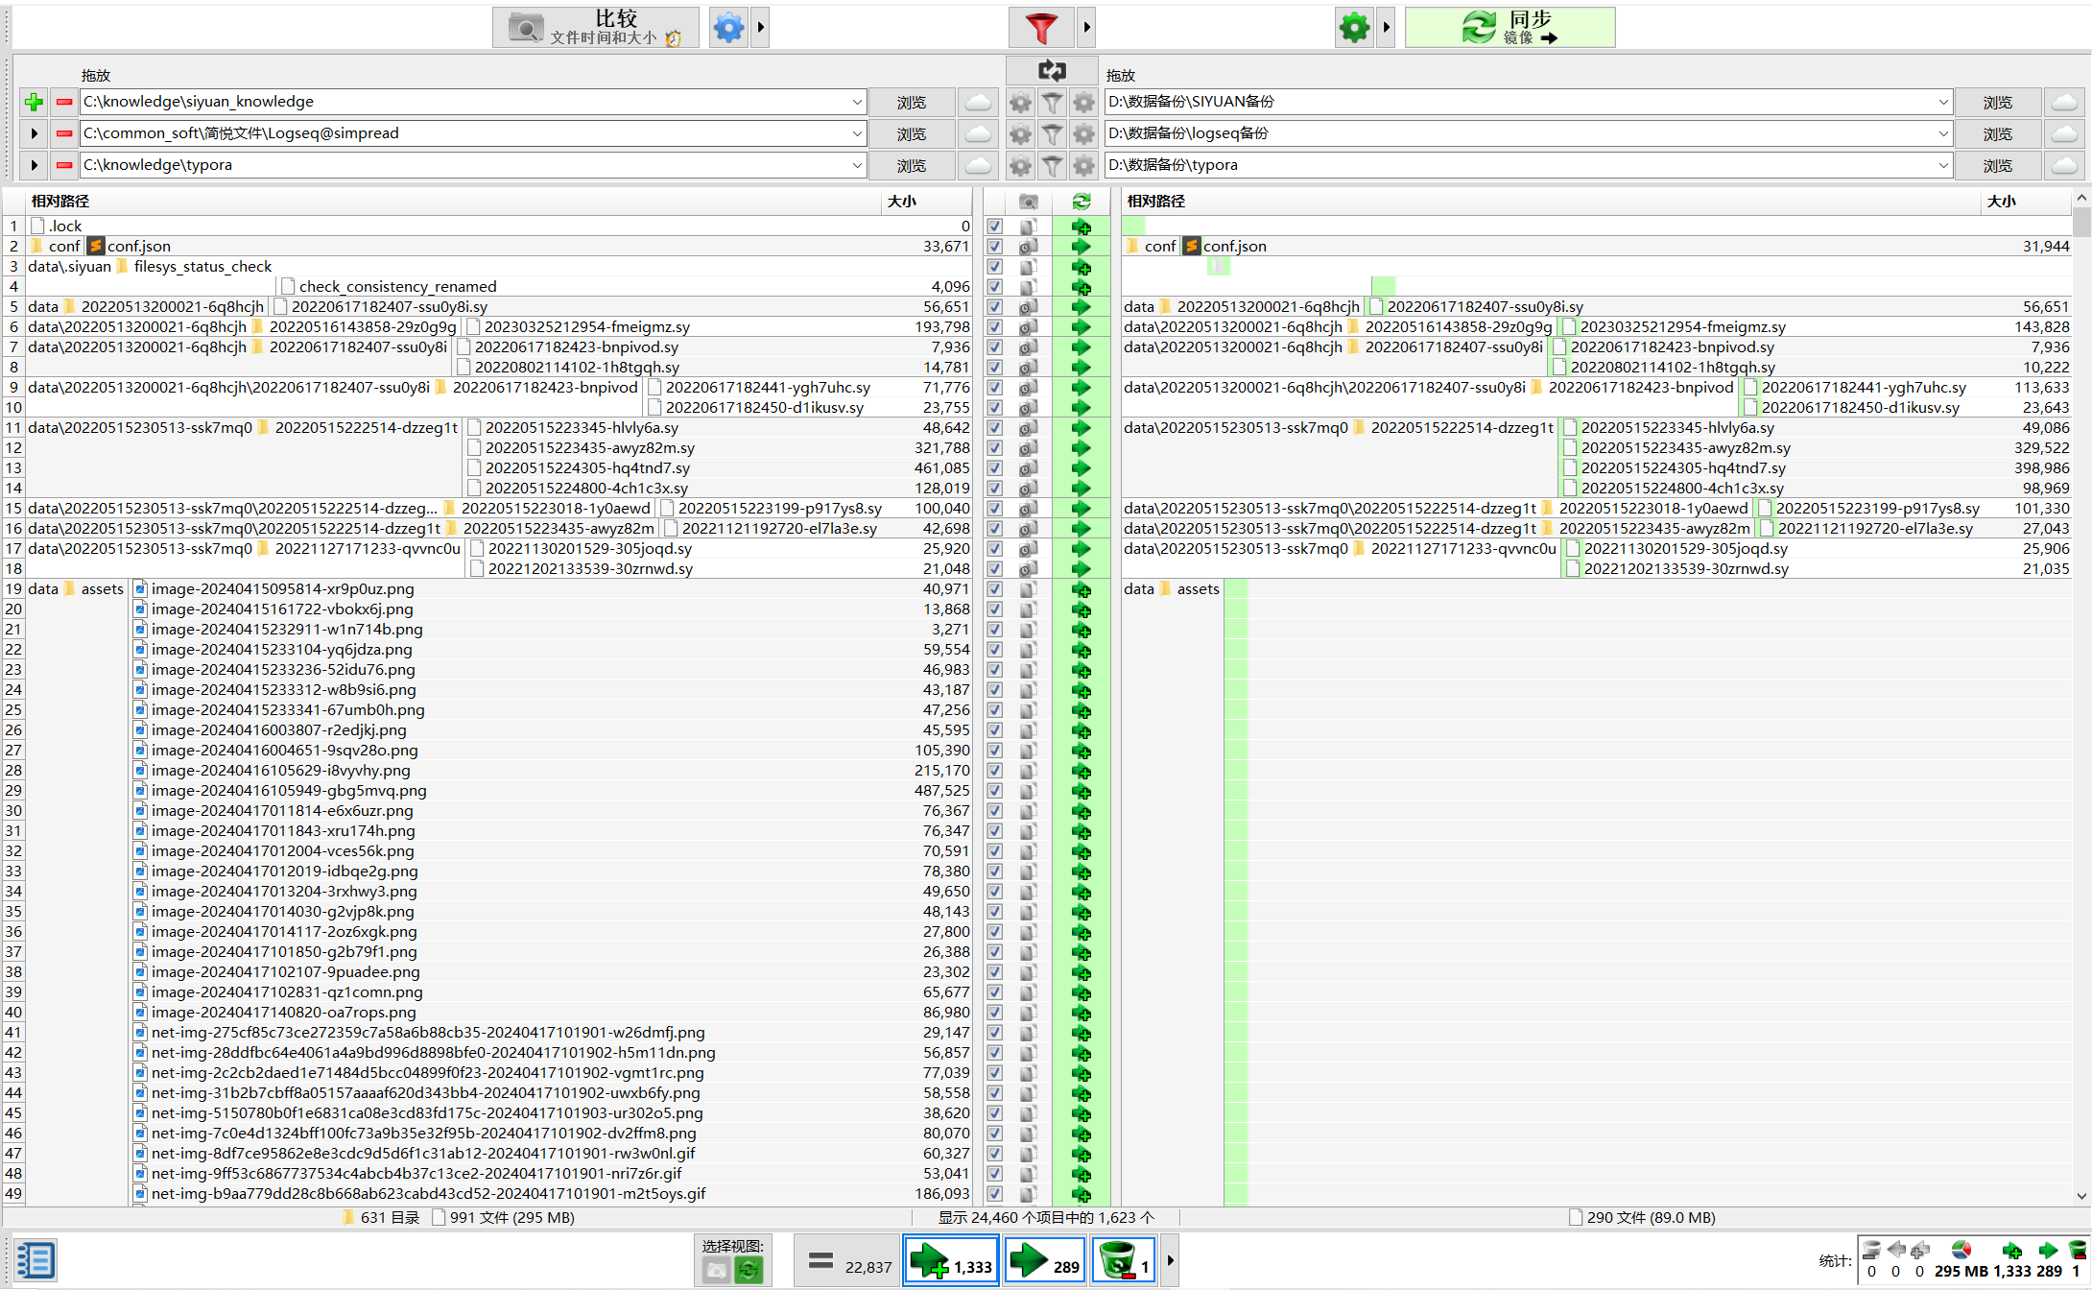2092x1290 pixels.
Task: Open dropdown for C:\knowledge\siyuan_knowledge path
Action: [x=856, y=102]
